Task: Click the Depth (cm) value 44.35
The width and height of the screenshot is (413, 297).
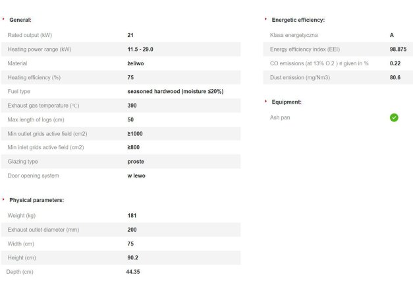Action: (x=133, y=271)
